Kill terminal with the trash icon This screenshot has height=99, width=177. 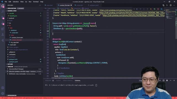(x=167, y=80)
